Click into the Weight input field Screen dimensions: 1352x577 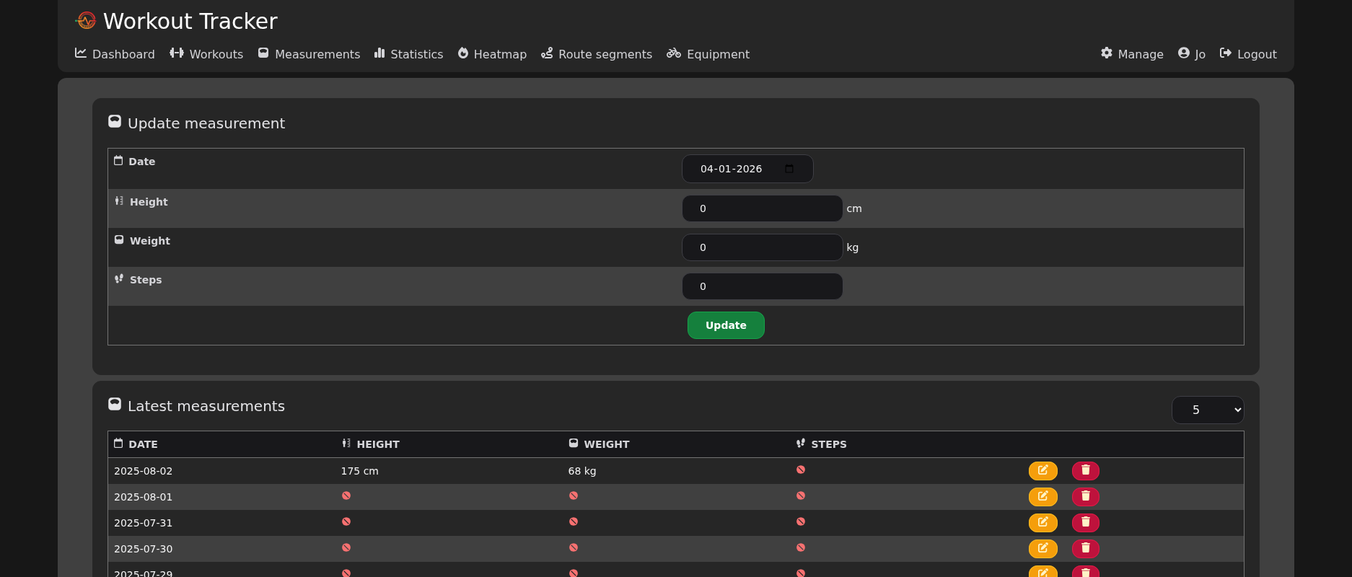click(762, 247)
